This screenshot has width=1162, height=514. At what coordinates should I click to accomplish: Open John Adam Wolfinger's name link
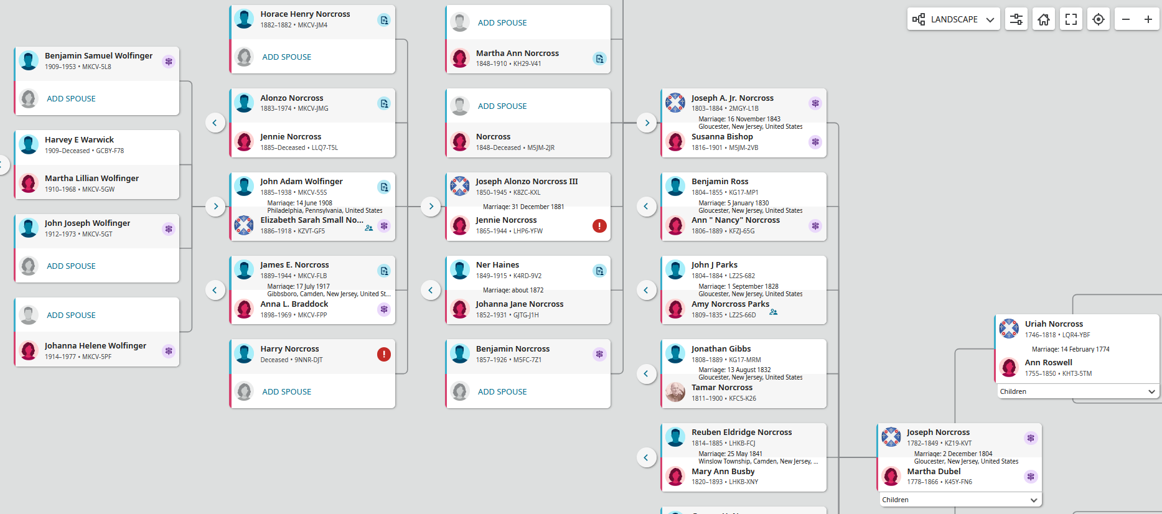click(301, 181)
